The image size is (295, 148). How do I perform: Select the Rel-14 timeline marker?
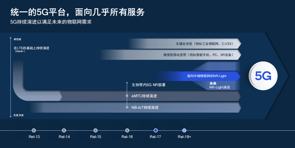pos(64,130)
